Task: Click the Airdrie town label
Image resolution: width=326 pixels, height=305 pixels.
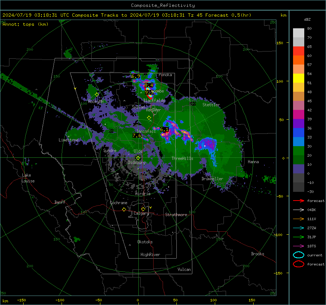Action: click(143, 194)
